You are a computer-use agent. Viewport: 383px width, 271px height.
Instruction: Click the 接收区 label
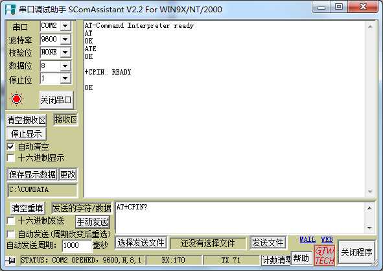pyautogui.click(x=65, y=119)
